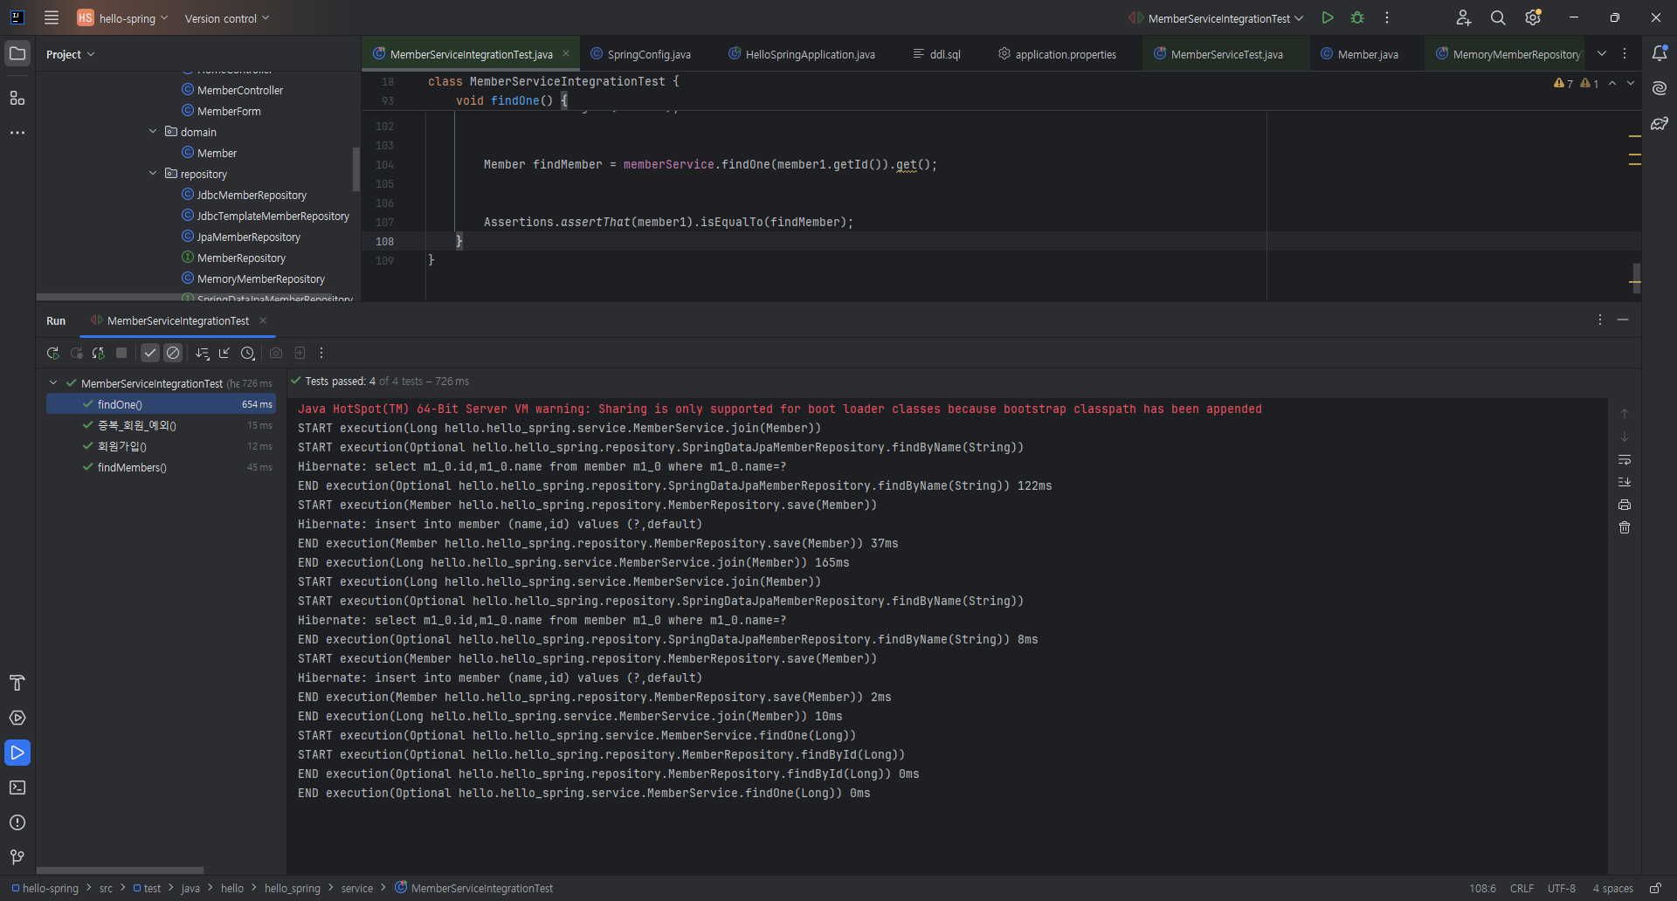Toggle read-only lock in status bar
The image size is (1677, 901).
click(x=1655, y=888)
